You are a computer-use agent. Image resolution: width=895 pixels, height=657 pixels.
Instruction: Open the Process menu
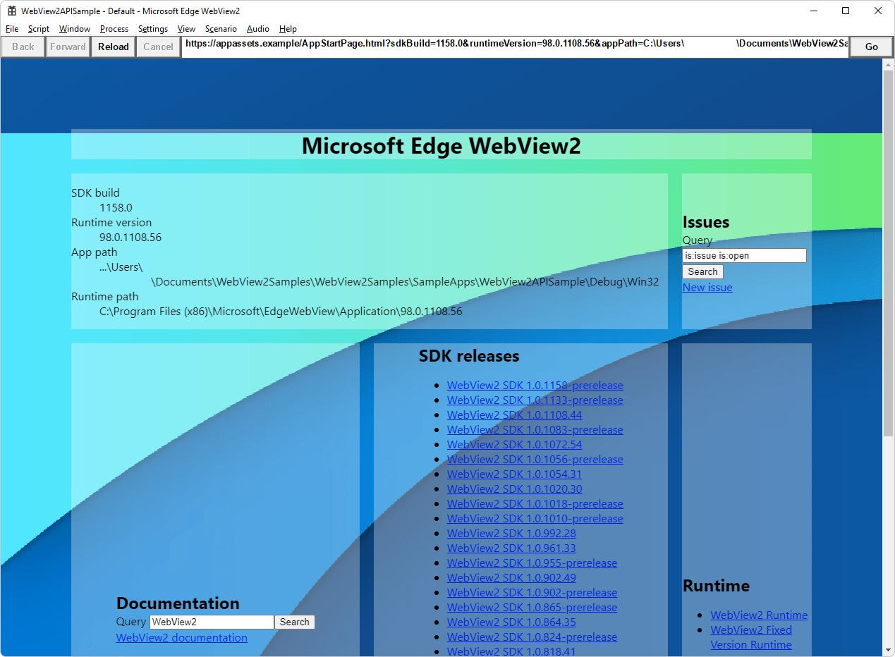click(x=114, y=29)
